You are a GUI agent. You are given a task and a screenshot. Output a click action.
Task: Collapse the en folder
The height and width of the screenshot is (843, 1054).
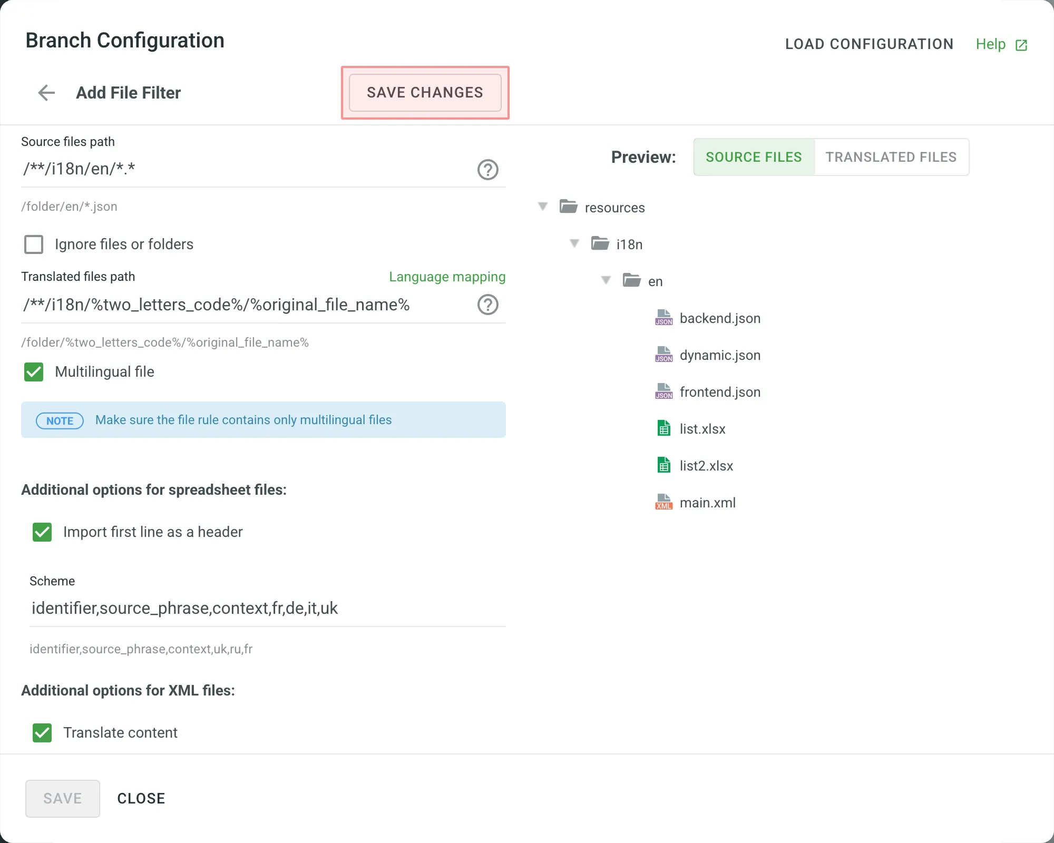pos(606,280)
